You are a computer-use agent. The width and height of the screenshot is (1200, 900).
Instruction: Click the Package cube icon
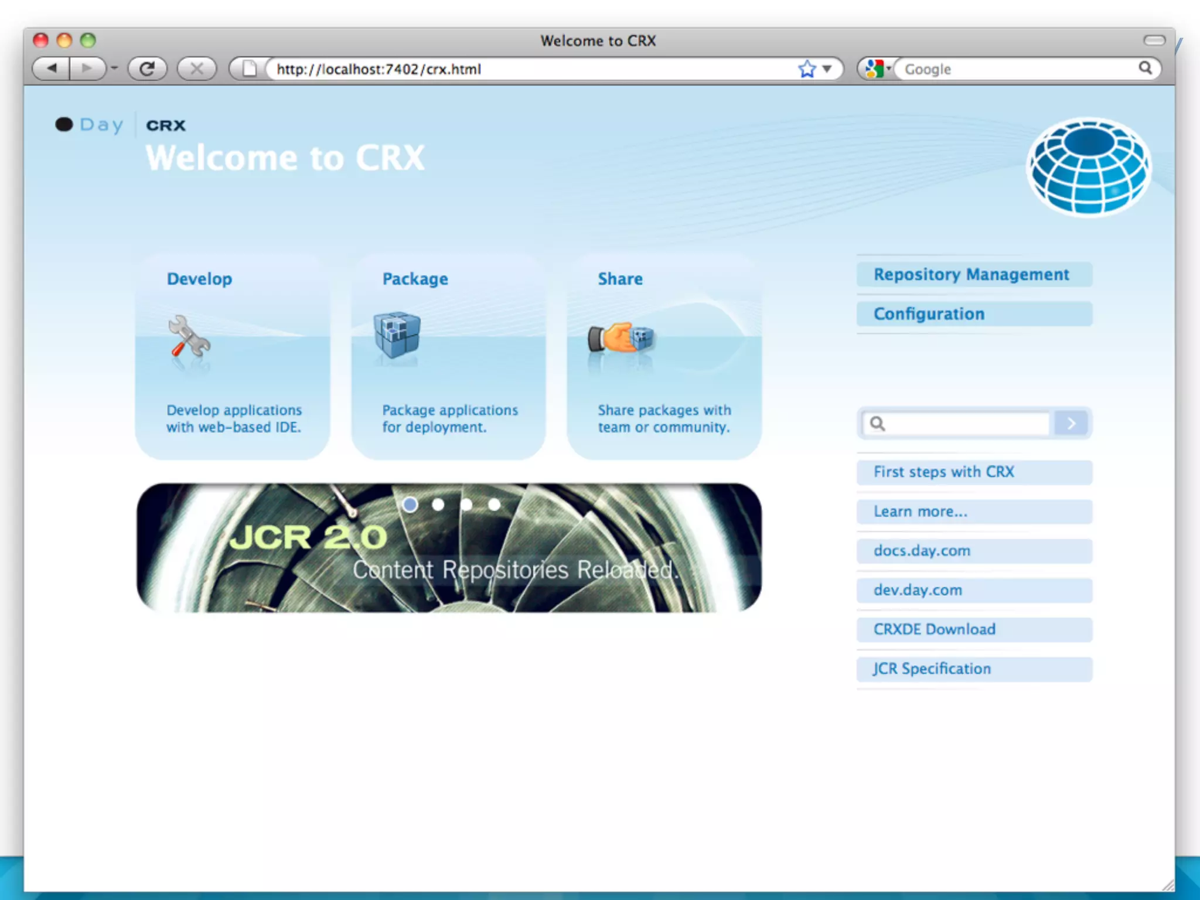click(x=397, y=335)
